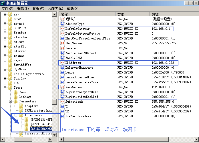Click the NameServer string value icon

coord(63,87)
